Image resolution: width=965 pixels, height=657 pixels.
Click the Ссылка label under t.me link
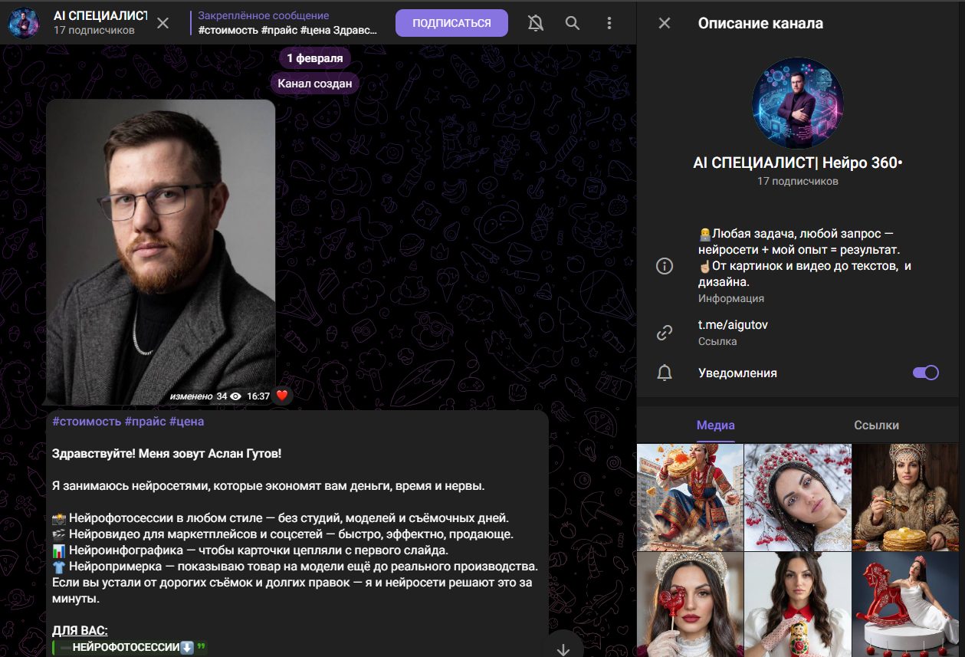(717, 341)
